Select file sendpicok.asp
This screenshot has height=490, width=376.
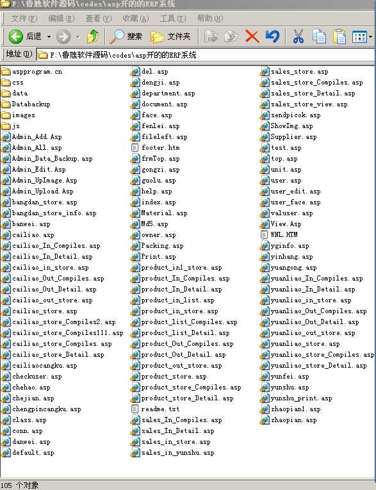pyautogui.click(x=290, y=115)
